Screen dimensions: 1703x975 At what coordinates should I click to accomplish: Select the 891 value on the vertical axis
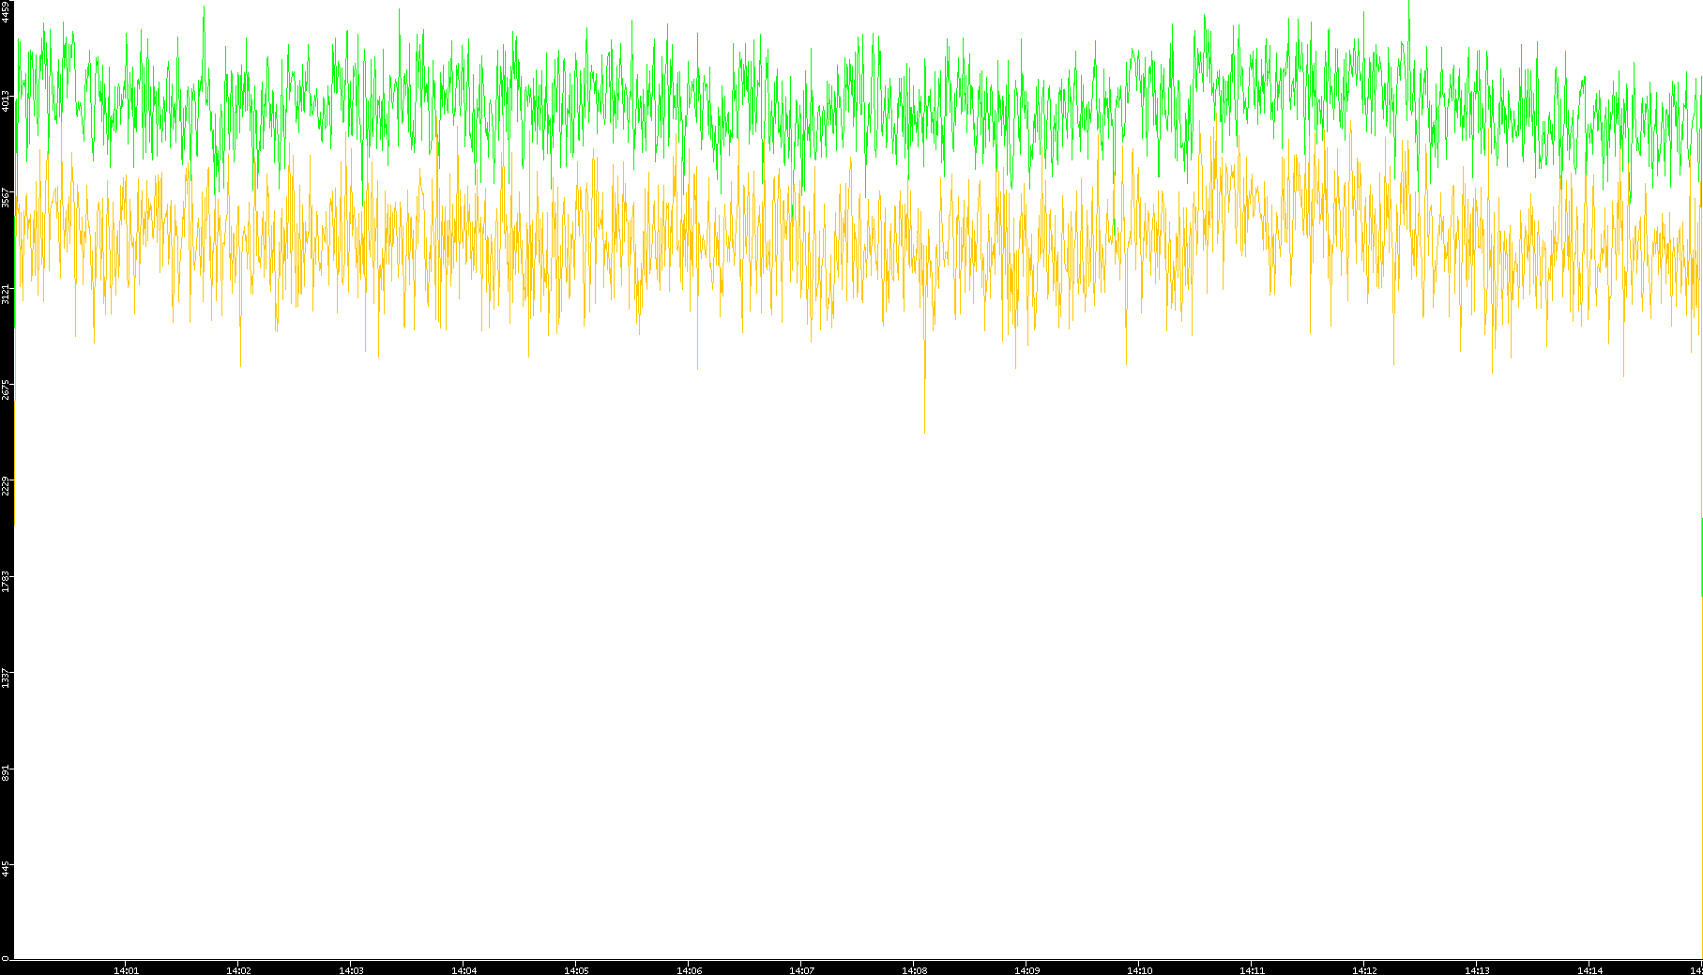coord(6,772)
